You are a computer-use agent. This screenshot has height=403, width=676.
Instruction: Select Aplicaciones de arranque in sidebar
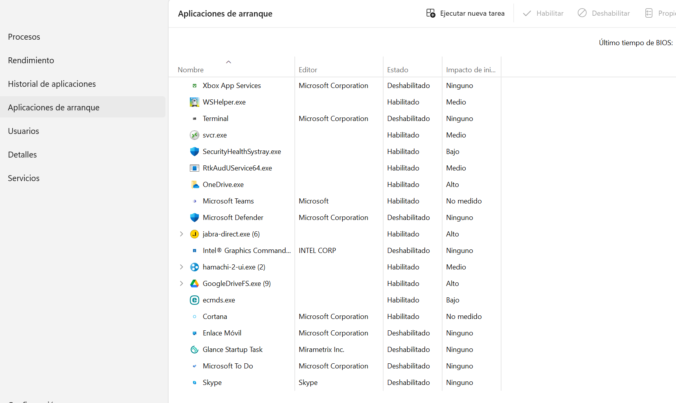(x=83, y=107)
